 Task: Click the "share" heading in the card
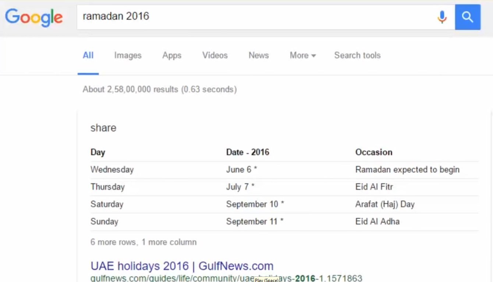[x=103, y=128]
